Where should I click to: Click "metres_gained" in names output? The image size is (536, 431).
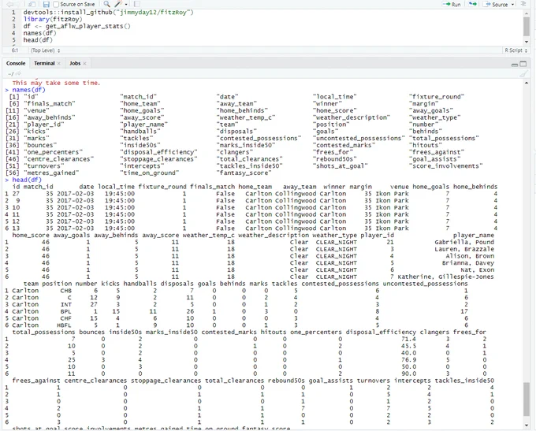click(51, 173)
